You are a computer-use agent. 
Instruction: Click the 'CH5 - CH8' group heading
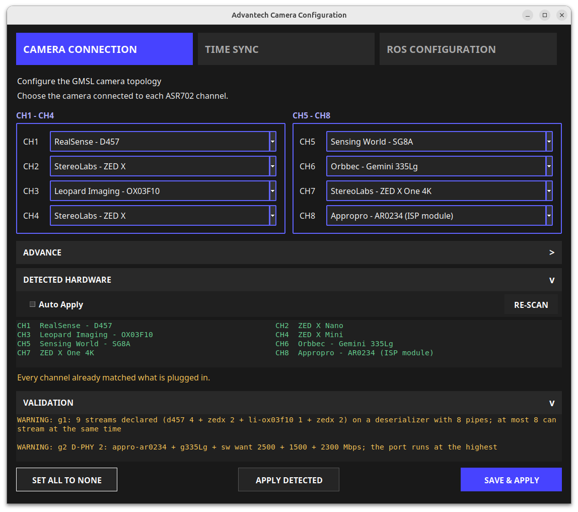coord(312,115)
